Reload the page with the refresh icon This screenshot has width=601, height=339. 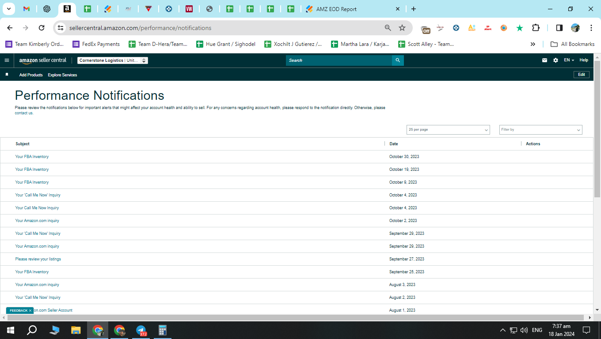pyautogui.click(x=42, y=28)
